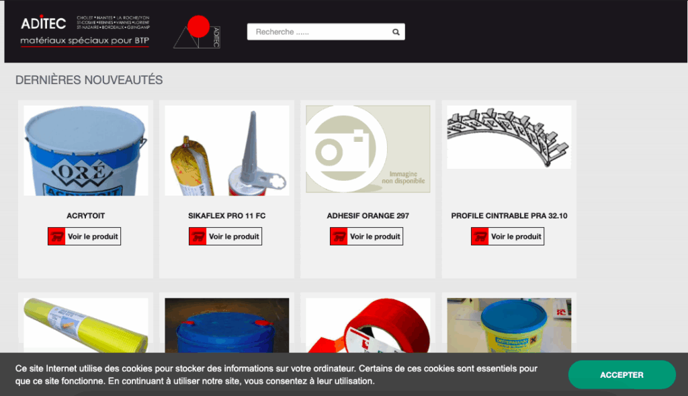Image resolution: width=688 pixels, height=396 pixels.
Task: Click the ACRYTOIT product title
Action: click(85, 216)
